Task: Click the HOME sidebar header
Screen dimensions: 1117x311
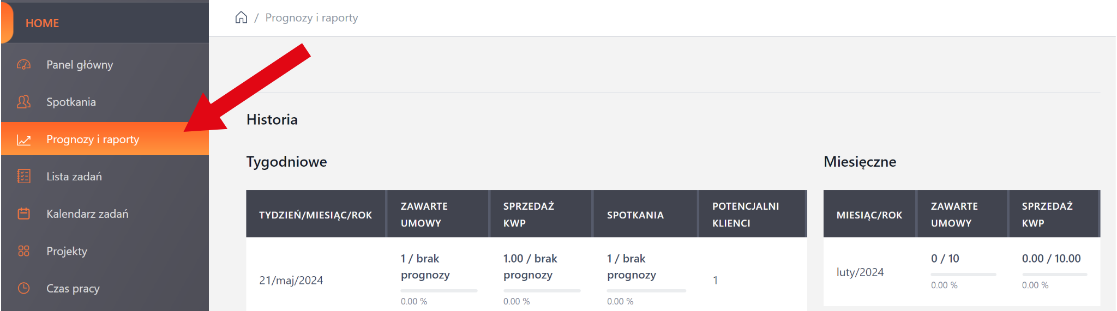Action: click(43, 23)
